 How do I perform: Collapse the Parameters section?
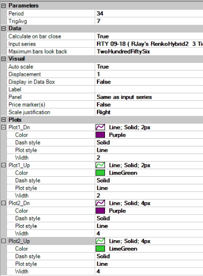[3, 6]
